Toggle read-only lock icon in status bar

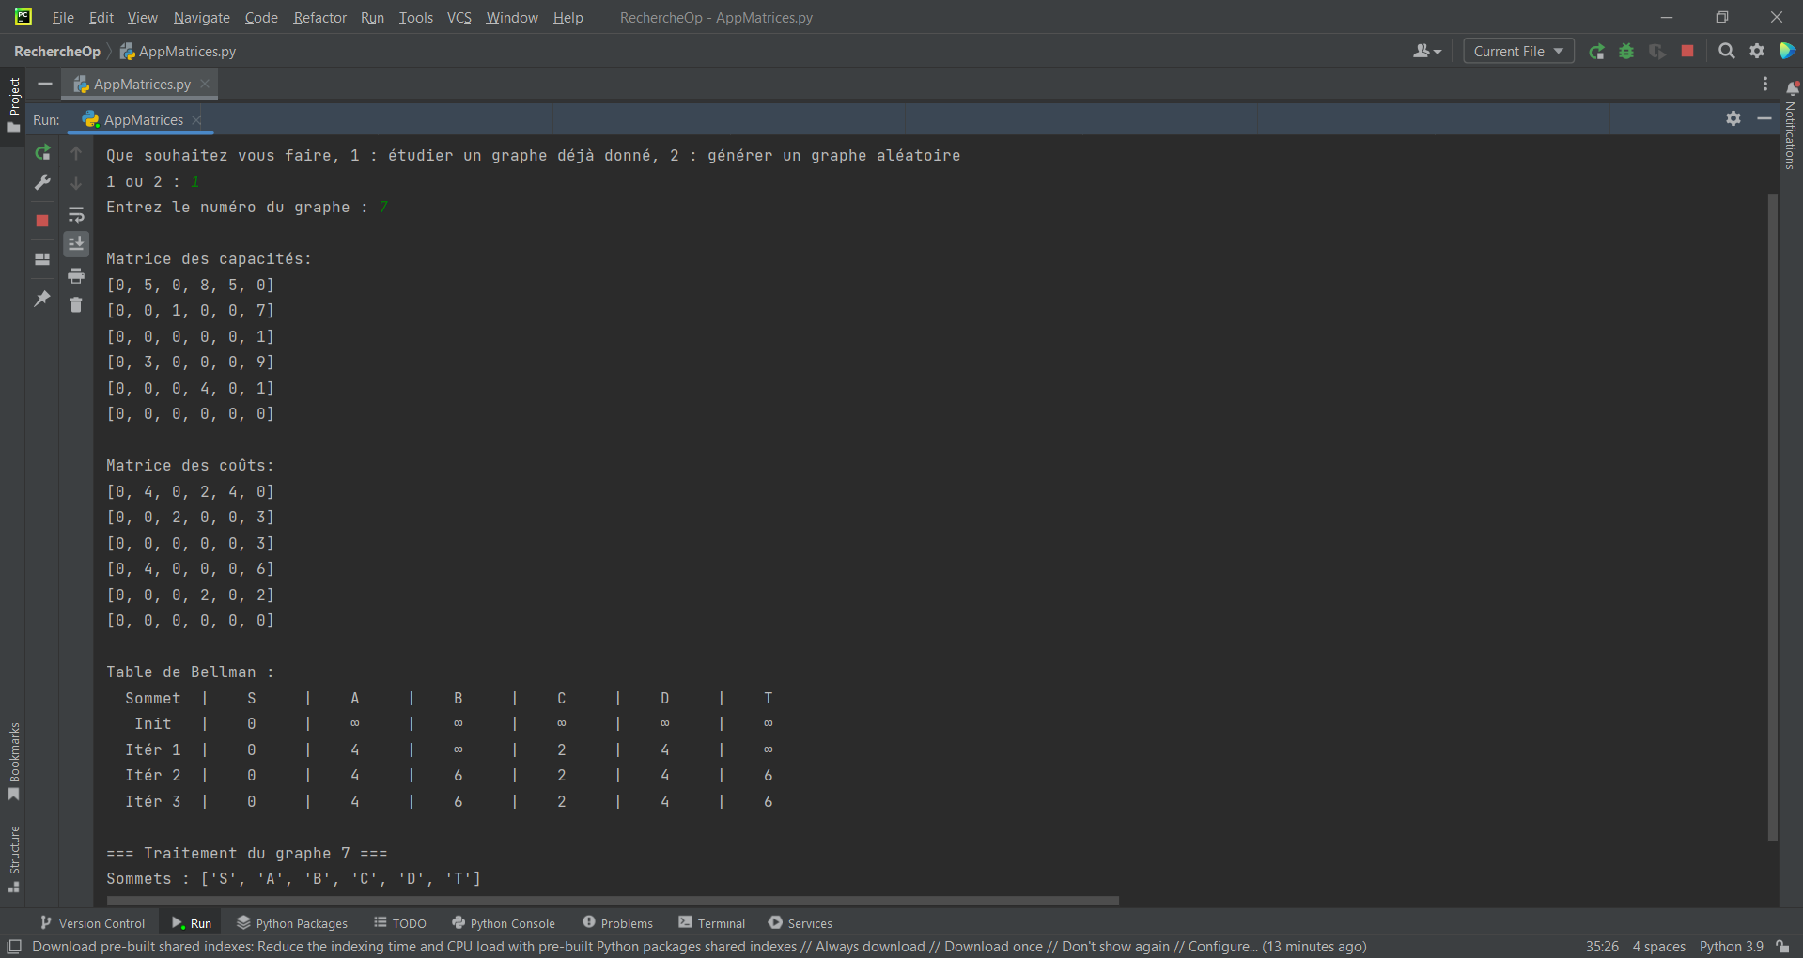coord(1782,947)
